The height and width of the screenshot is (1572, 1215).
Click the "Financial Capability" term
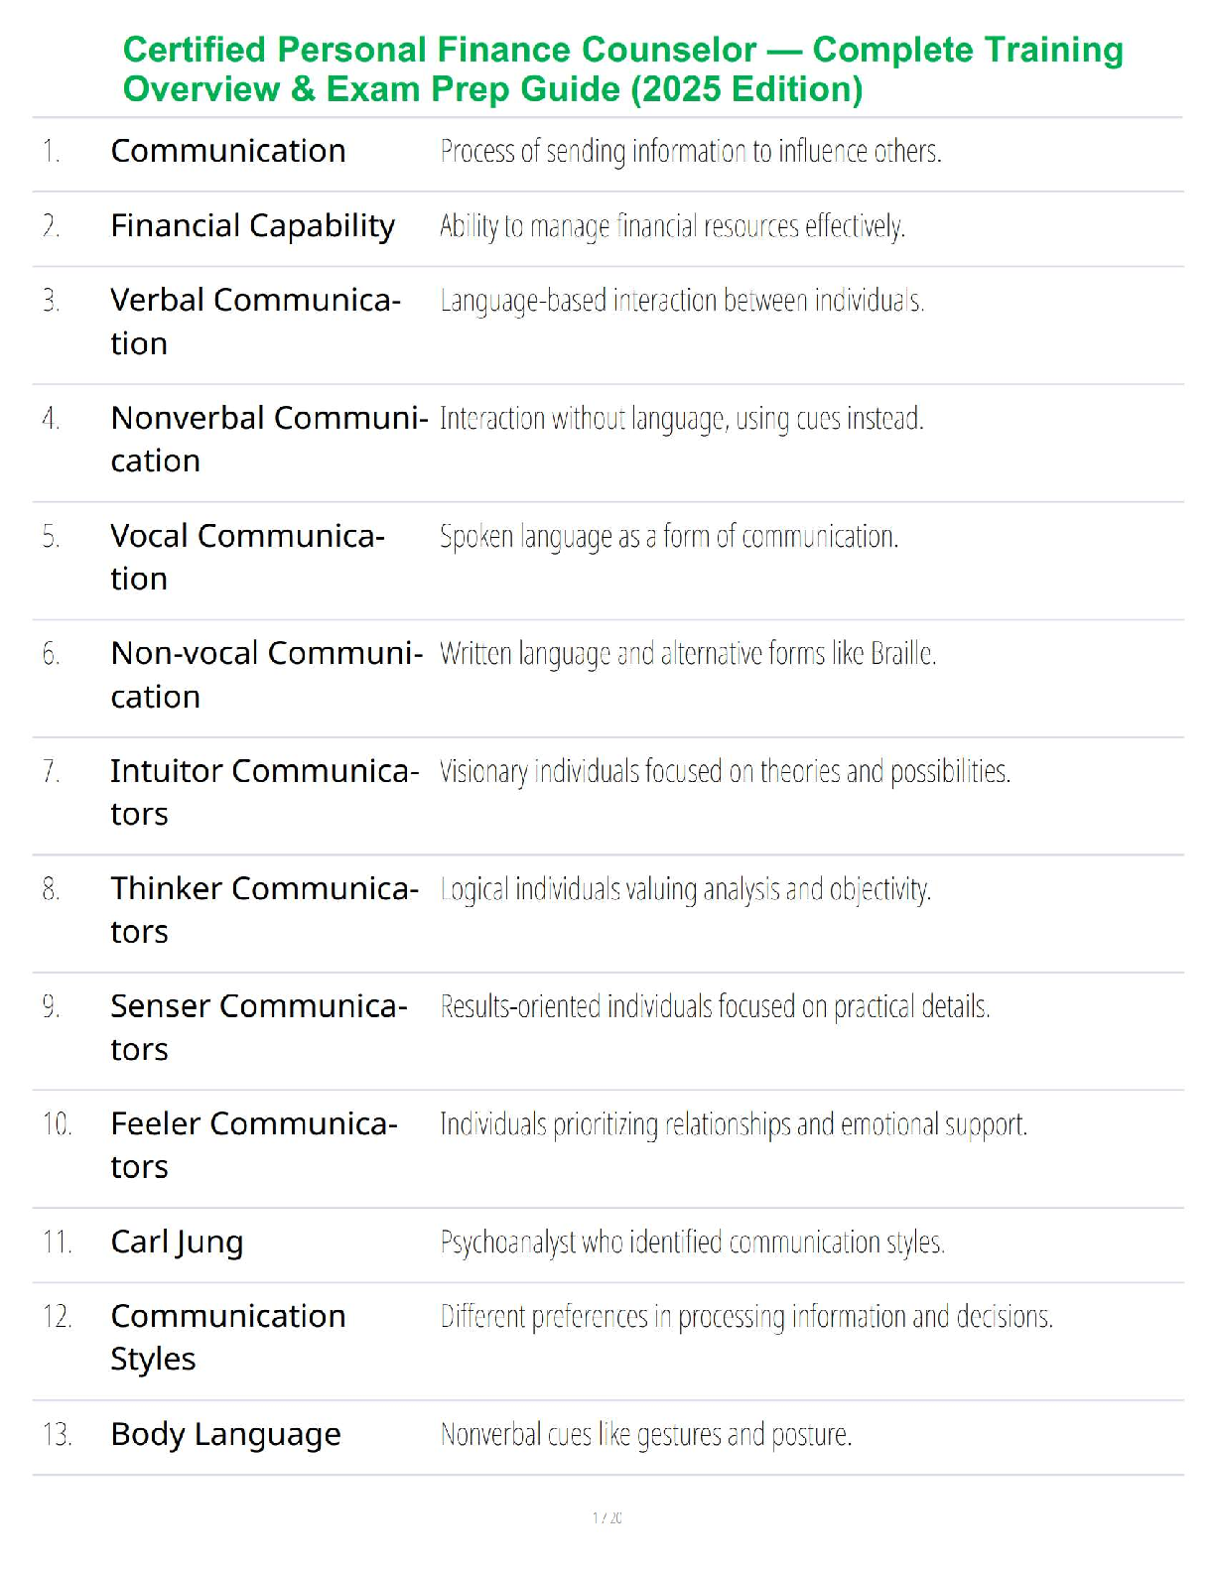(x=252, y=226)
